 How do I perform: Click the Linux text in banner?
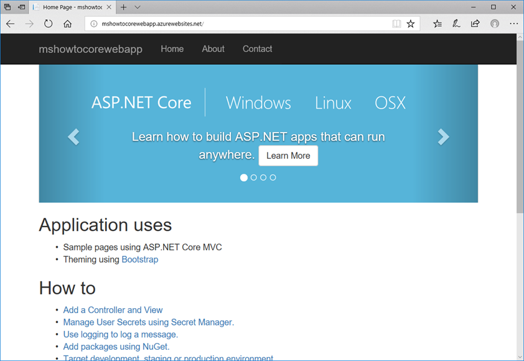(x=333, y=103)
